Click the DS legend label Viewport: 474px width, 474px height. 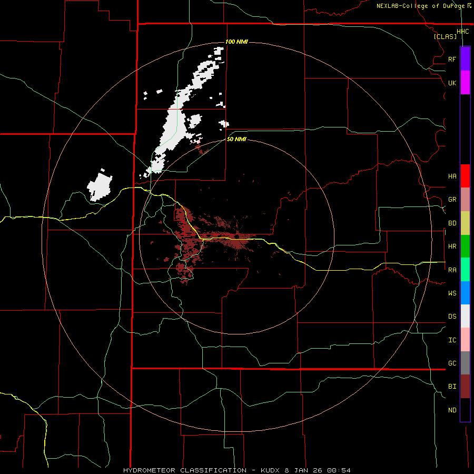[x=452, y=317]
